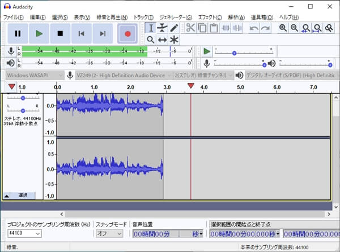Open the Generate menu (ジェネレーター)
This screenshot has height=252, width=340.
point(176,18)
